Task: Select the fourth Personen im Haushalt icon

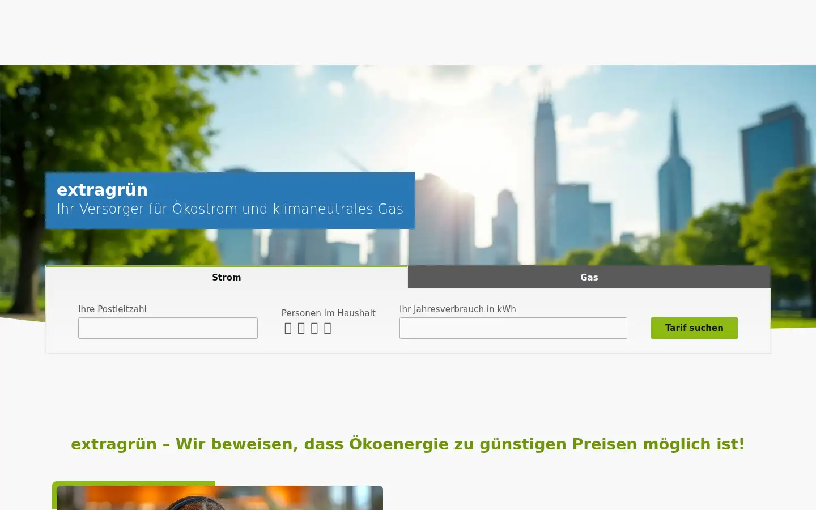Action: [328, 328]
